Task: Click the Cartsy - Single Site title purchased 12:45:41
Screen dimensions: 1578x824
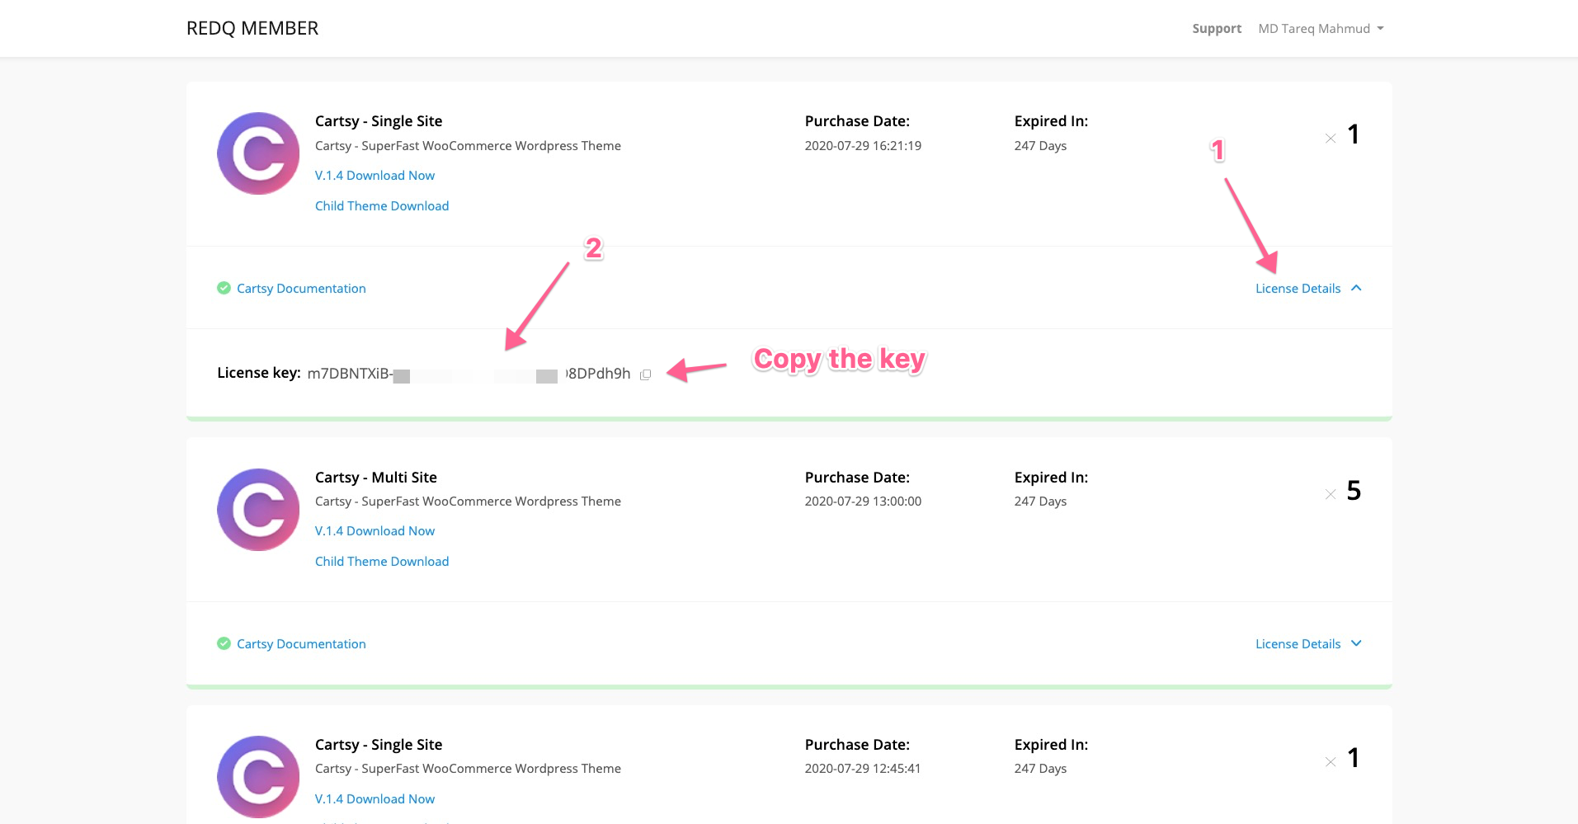Action: pyautogui.click(x=379, y=744)
